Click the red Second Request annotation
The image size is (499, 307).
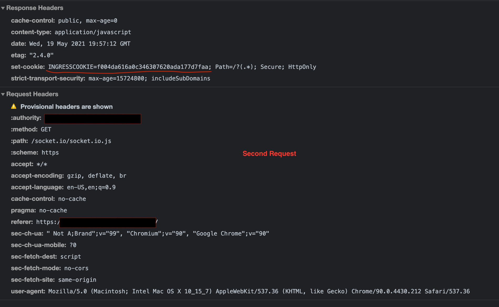(x=269, y=153)
